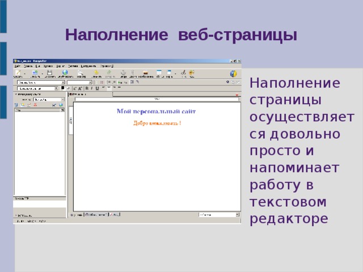363x272 pixels.
Task: Open the site manager view dropdown
Action: [49, 100]
